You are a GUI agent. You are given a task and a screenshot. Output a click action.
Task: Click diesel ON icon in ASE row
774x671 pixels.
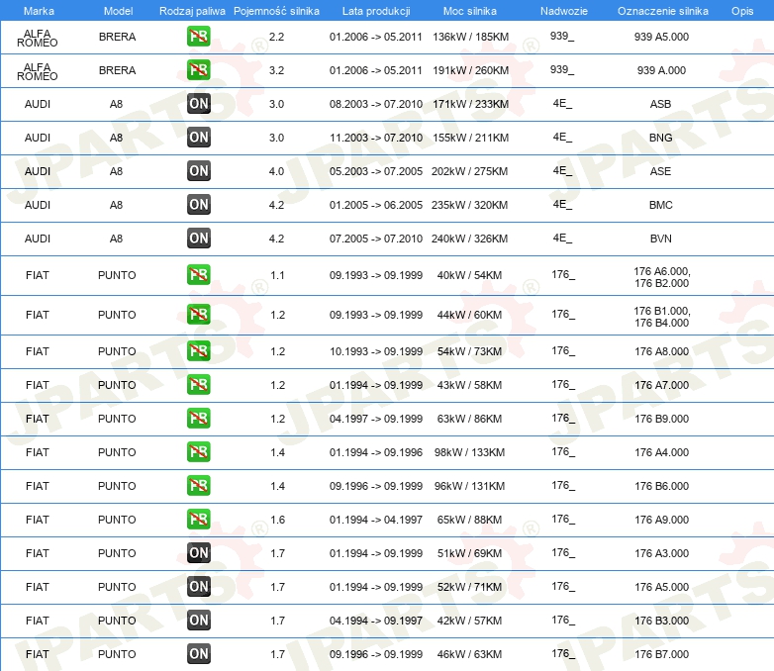coord(199,171)
